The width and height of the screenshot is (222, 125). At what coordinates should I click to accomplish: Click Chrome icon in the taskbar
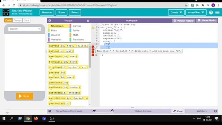click(x=28, y=118)
